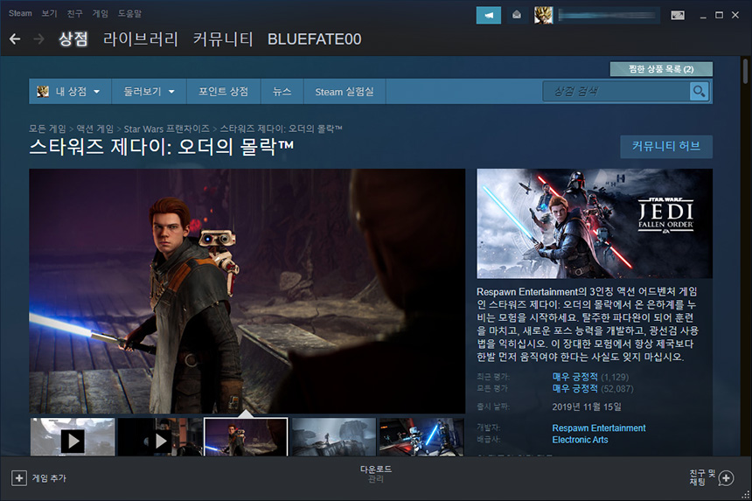Open the 보기 menu
The width and height of the screenshot is (752, 501).
(49, 13)
